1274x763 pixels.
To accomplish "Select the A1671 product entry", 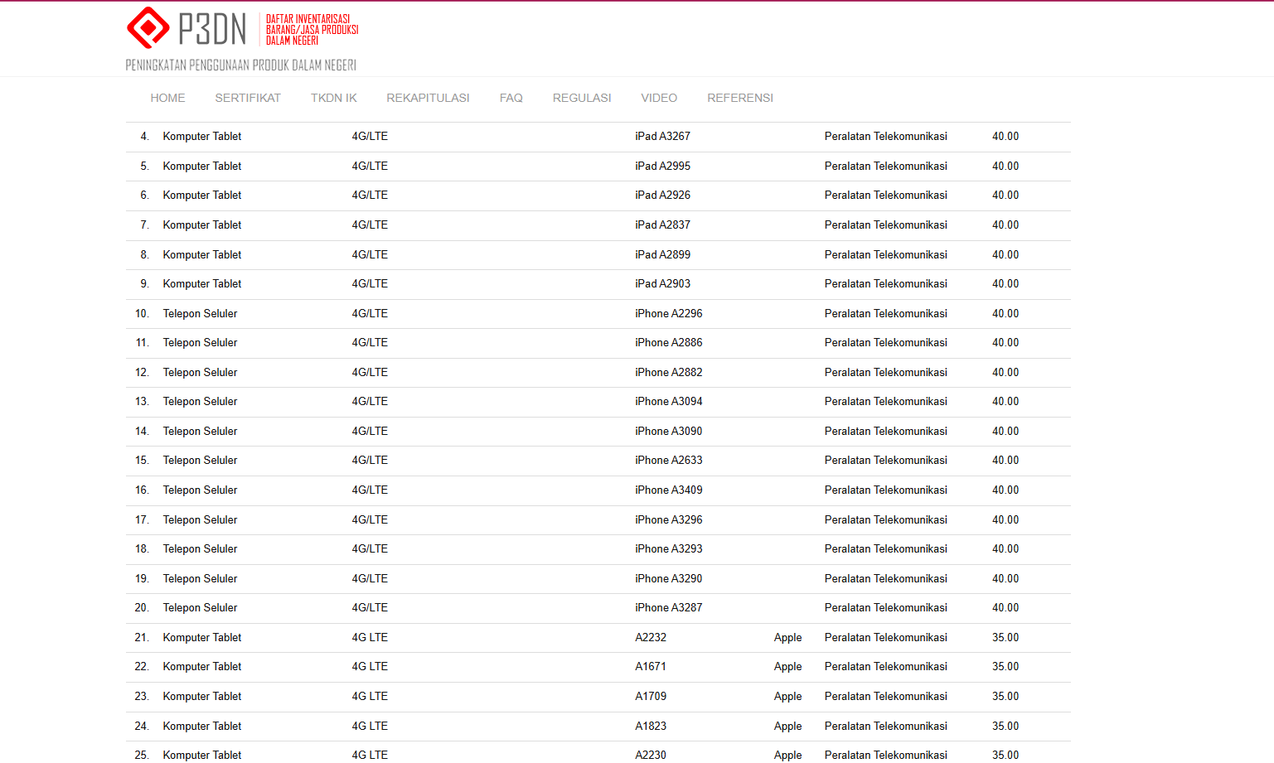I will [x=651, y=667].
